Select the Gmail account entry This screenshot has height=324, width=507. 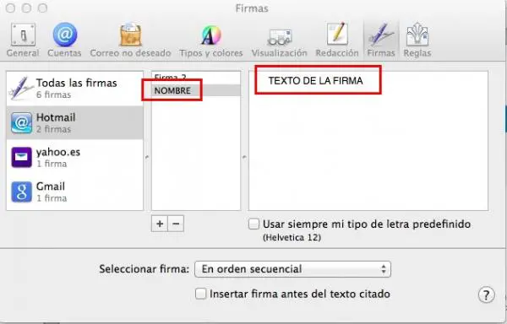[x=74, y=192]
